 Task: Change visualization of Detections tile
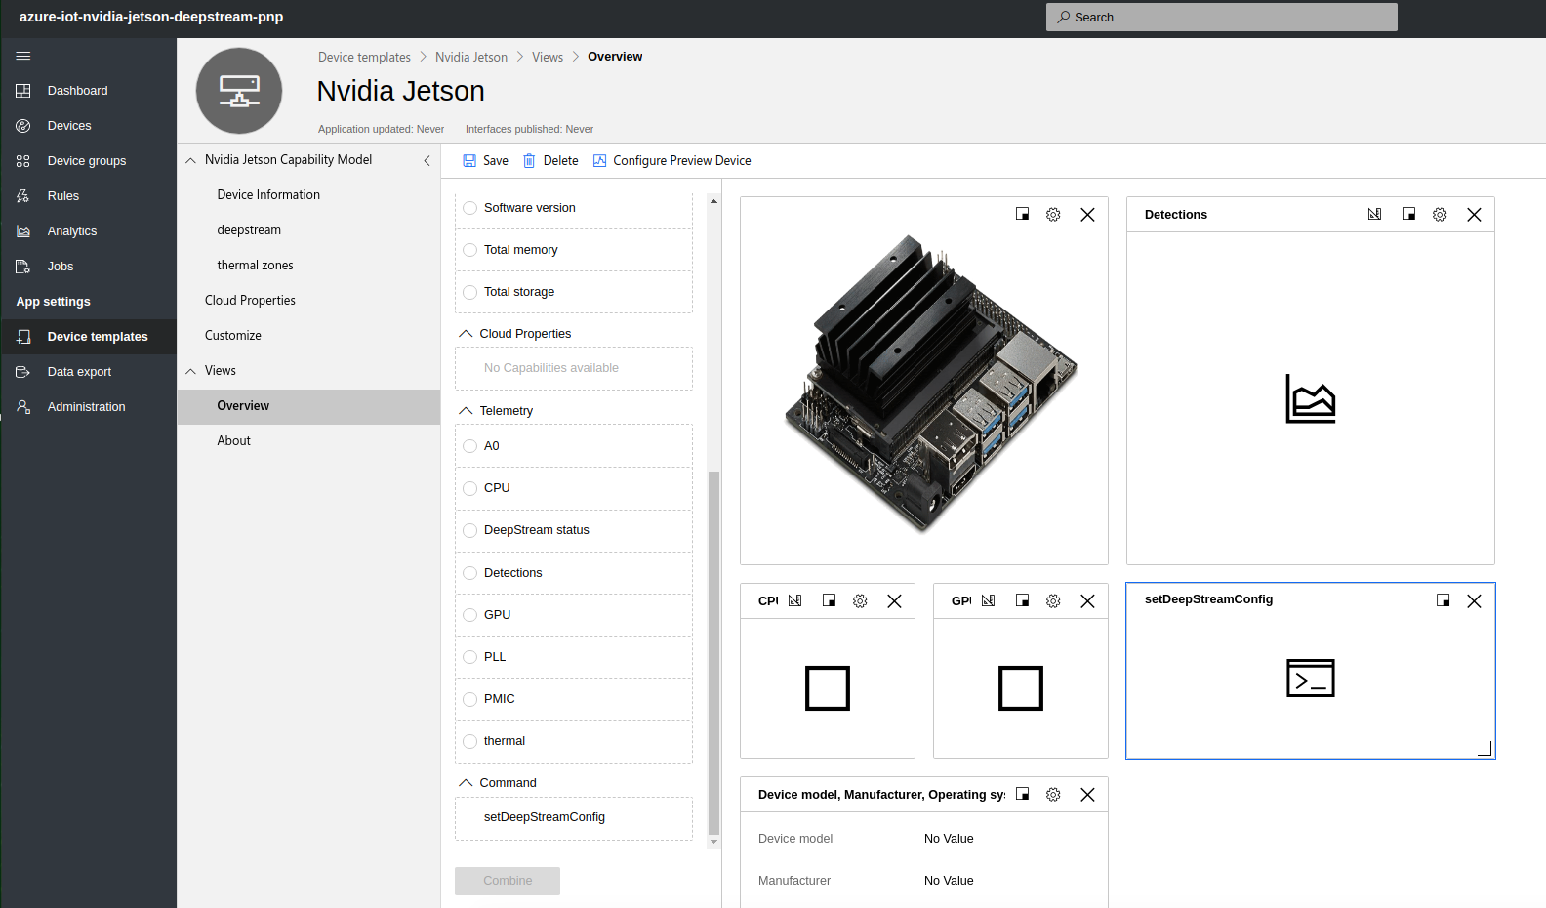pos(1374,214)
